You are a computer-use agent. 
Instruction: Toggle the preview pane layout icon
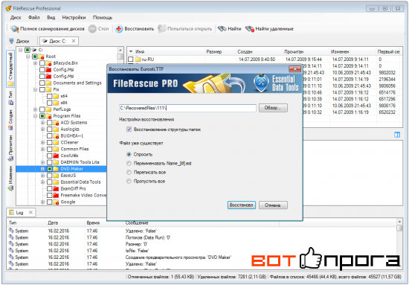click(397, 135)
